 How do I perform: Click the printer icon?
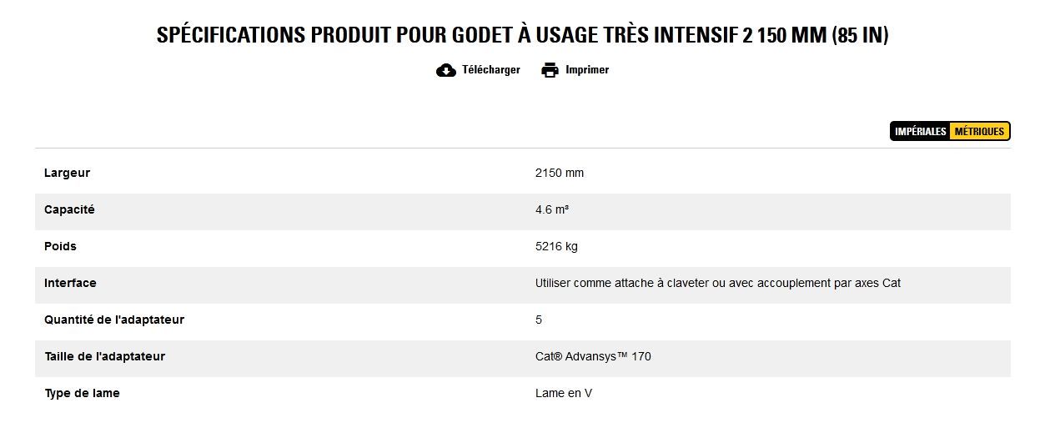pyautogui.click(x=550, y=70)
